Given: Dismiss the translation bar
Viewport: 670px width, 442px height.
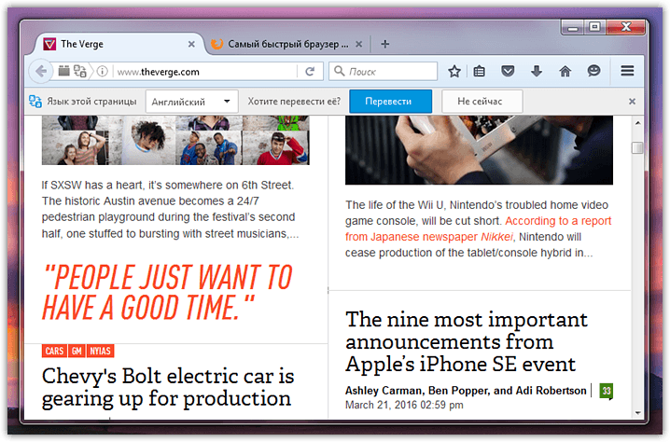Looking at the screenshot, I should click(632, 101).
